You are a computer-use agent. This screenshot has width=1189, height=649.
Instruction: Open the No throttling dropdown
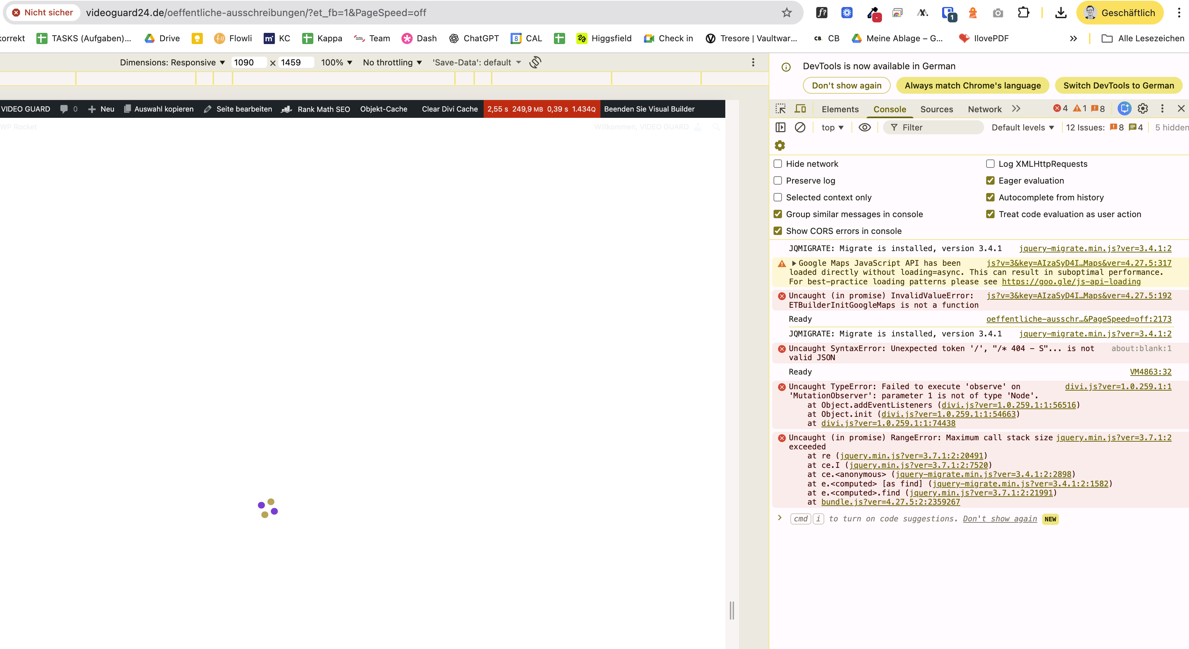[x=392, y=62]
